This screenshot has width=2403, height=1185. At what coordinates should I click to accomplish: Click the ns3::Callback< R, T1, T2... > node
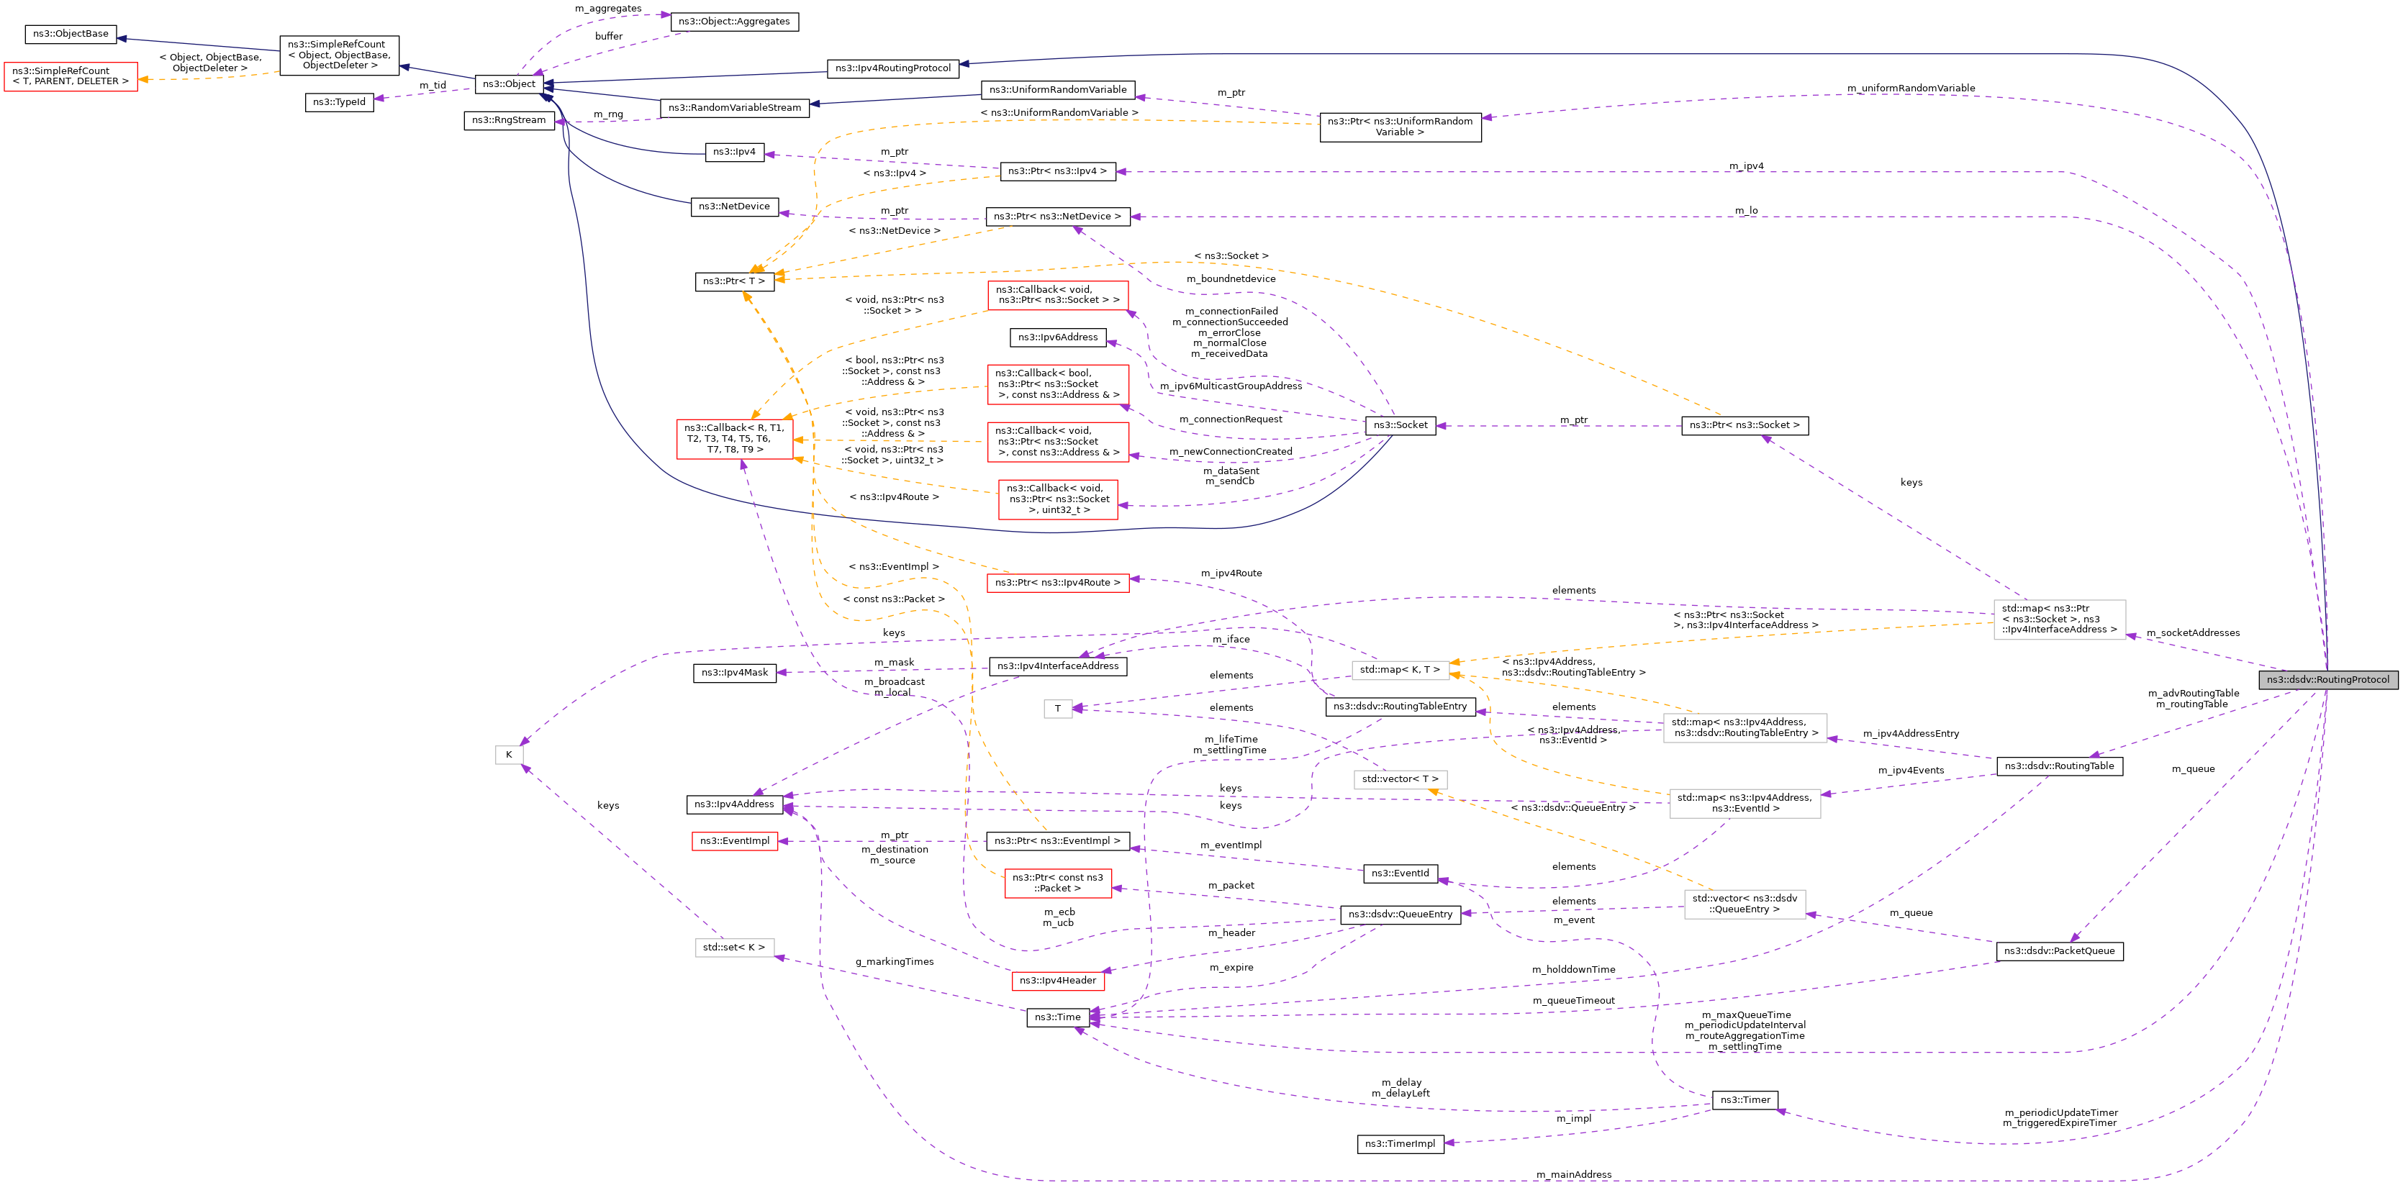coord(734,439)
